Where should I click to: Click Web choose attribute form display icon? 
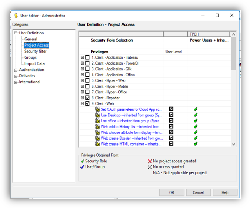(x=98, y=132)
